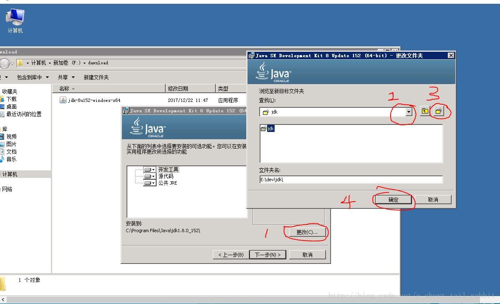The height and width of the screenshot is (304, 500).
Task: Open 文档 library in navigation pane
Action: (12, 152)
